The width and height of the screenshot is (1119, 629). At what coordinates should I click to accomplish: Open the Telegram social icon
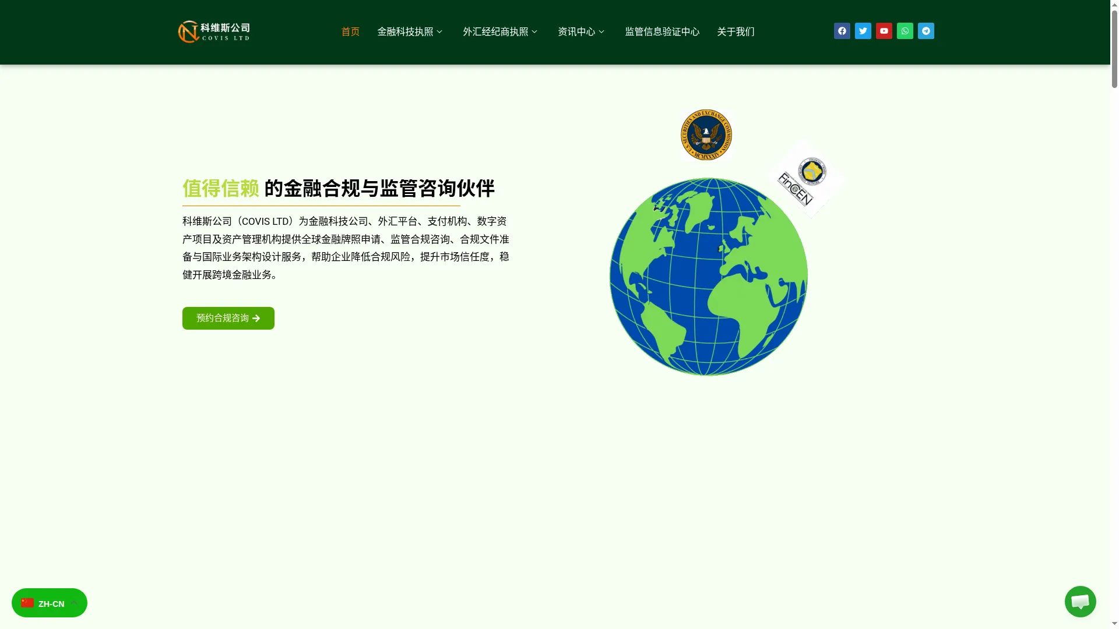point(926,31)
